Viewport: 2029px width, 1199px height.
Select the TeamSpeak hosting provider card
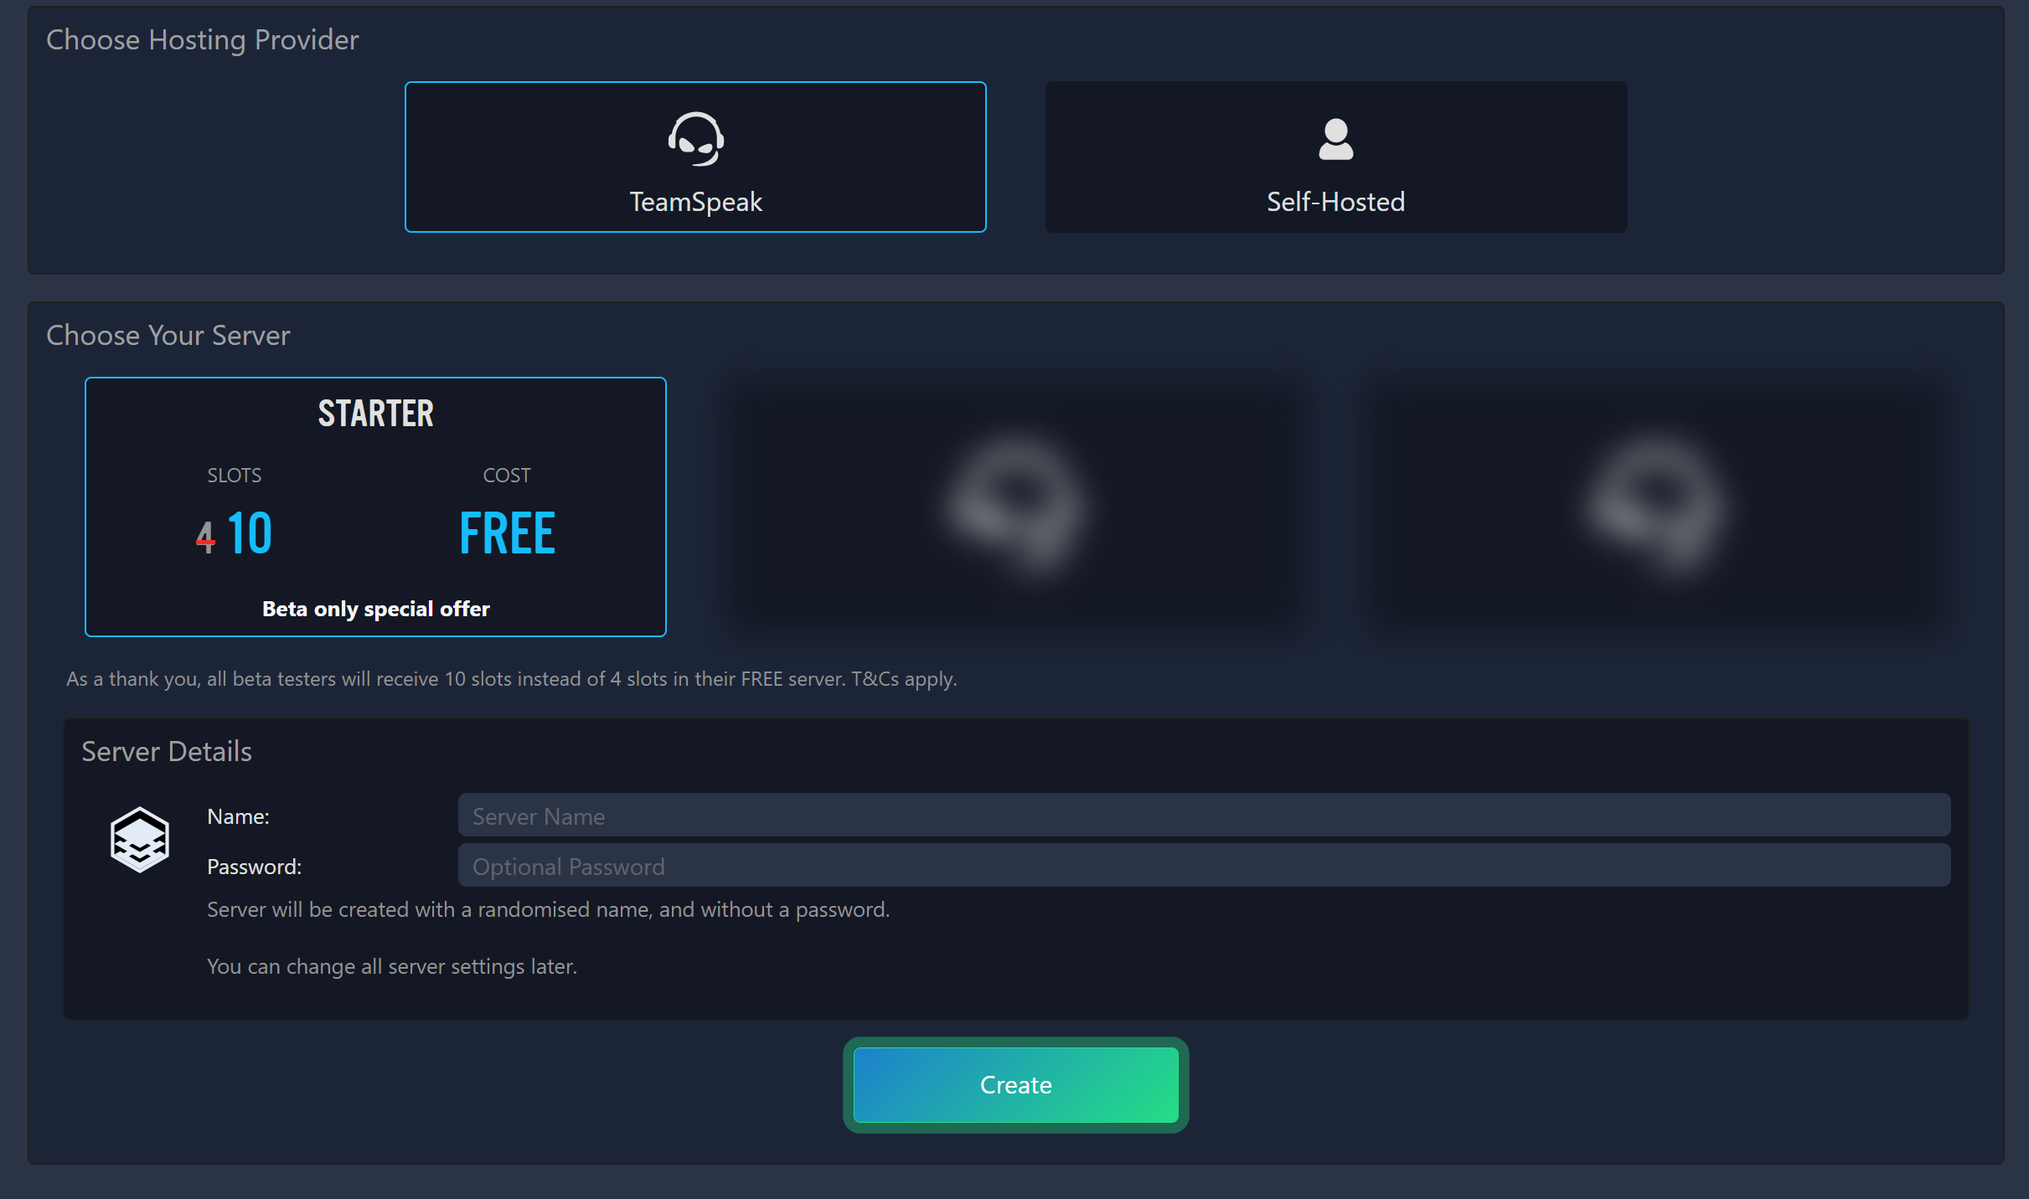695,157
